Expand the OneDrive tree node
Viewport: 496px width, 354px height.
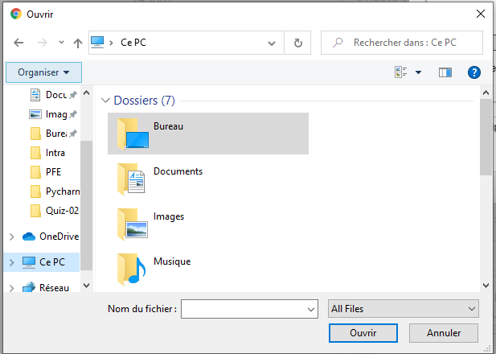point(11,237)
